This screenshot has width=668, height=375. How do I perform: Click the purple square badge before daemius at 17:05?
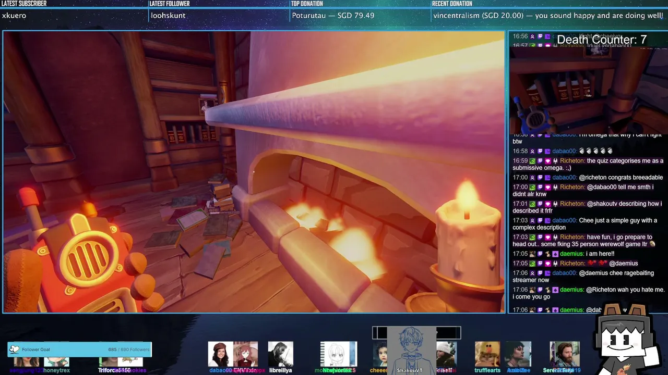(x=555, y=254)
